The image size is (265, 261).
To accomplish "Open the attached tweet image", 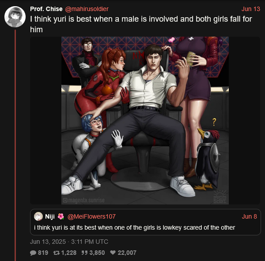I will [145, 121].
